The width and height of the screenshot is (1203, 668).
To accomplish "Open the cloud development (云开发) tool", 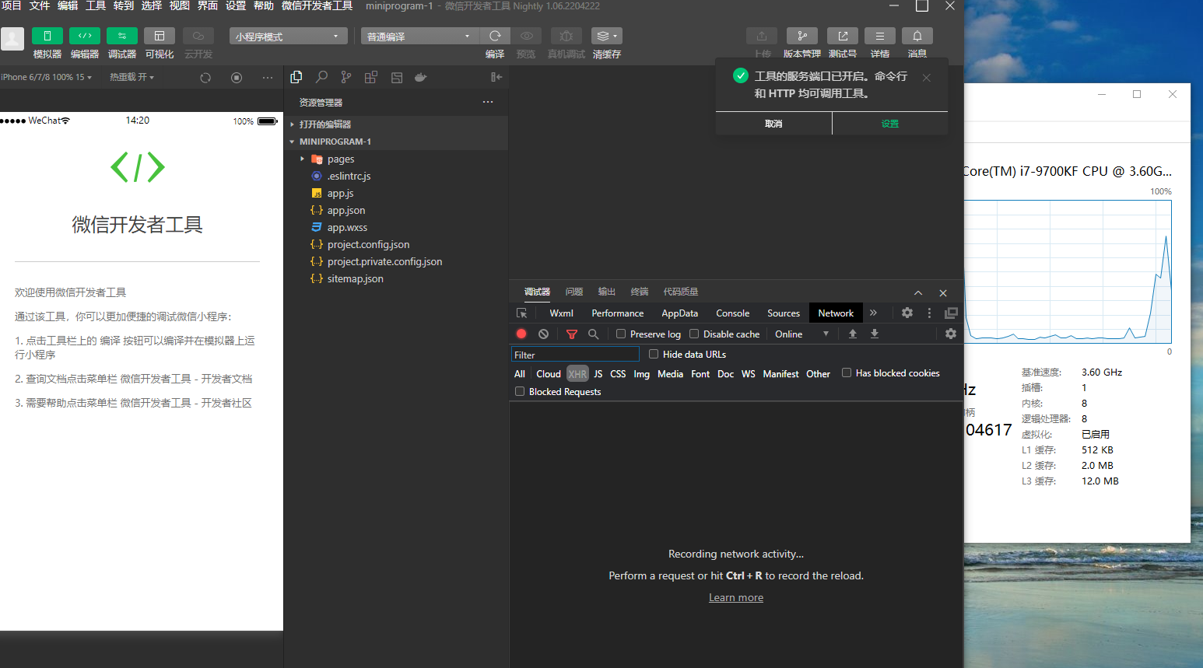I will point(198,36).
